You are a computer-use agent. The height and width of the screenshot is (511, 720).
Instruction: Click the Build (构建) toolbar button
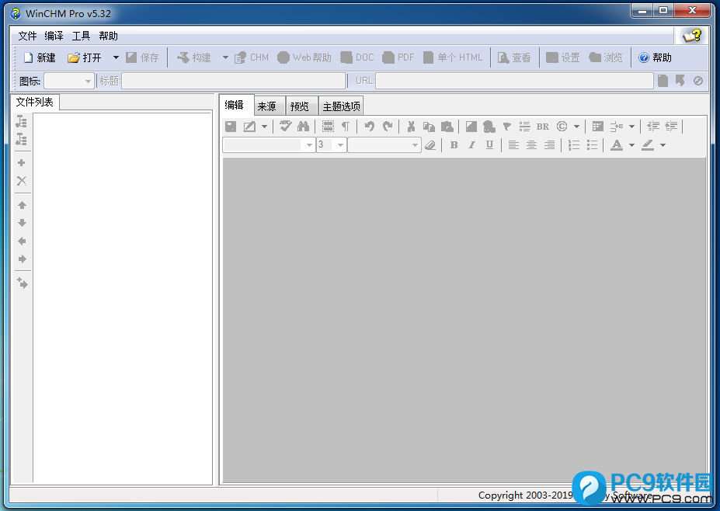tap(194, 57)
